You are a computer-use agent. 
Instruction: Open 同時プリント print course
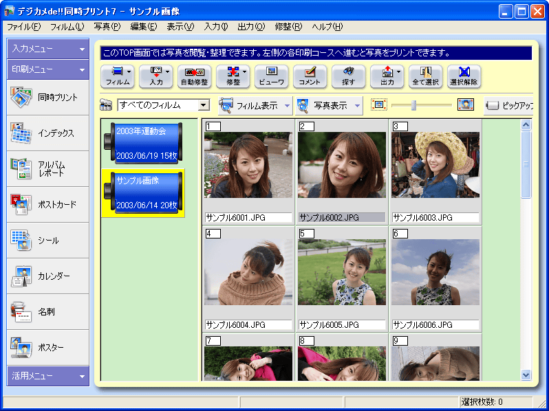point(48,97)
